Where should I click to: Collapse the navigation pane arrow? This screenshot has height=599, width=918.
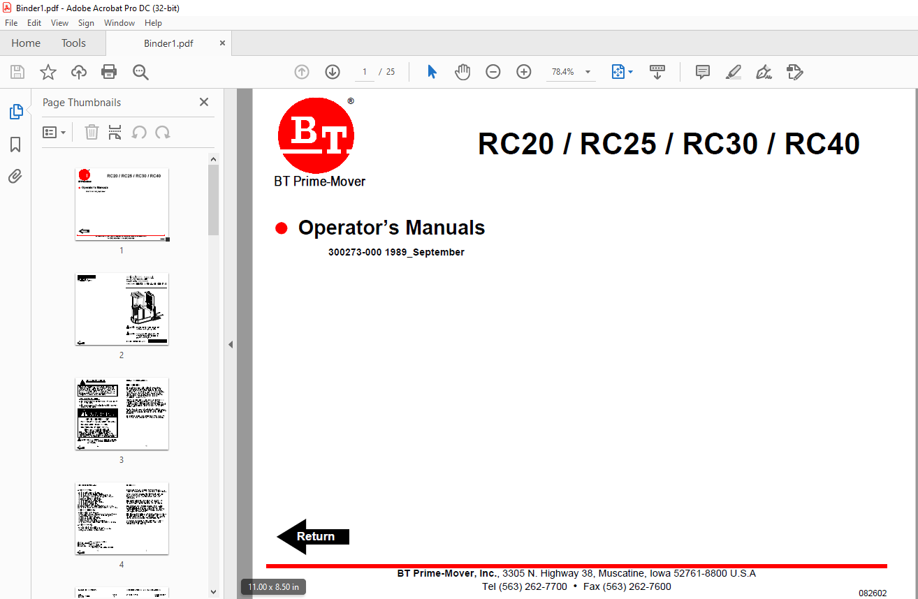[230, 344]
